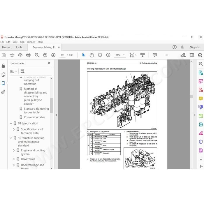Open the Protect shield tool
Viewport: 204px width, 204px height.
tap(201, 142)
